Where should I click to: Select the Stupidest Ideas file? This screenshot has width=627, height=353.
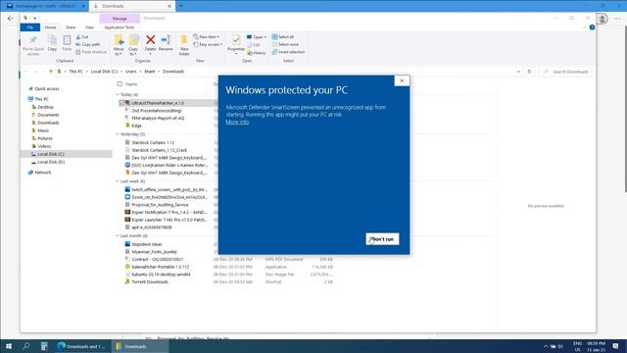[144, 244]
